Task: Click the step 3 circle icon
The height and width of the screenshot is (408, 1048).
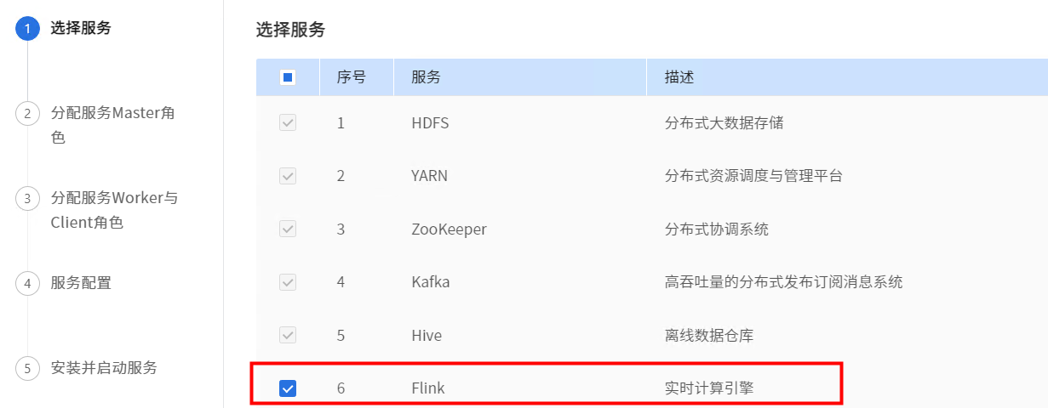Action: click(x=28, y=198)
